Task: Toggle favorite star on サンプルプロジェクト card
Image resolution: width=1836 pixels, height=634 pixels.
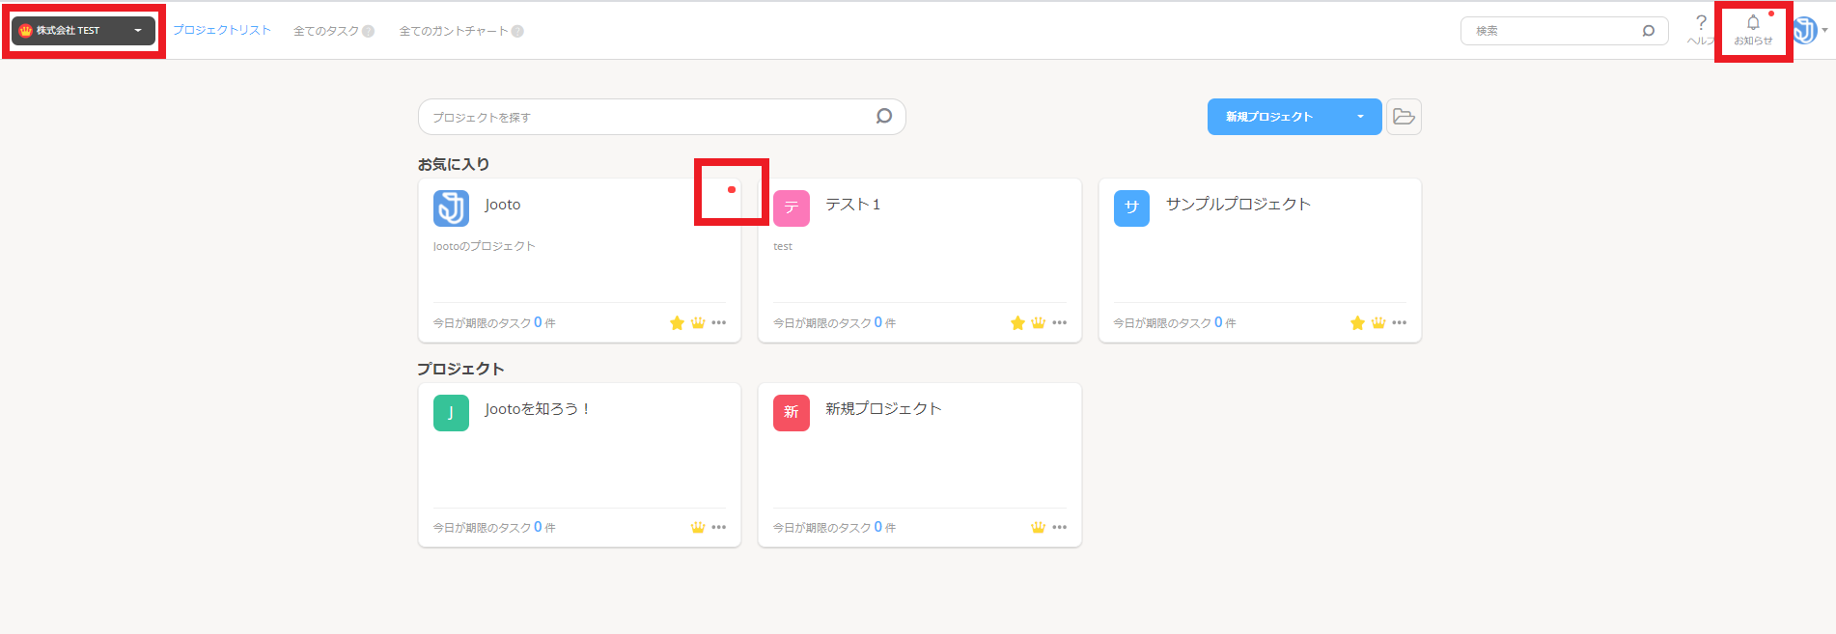Action: (x=1357, y=322)
